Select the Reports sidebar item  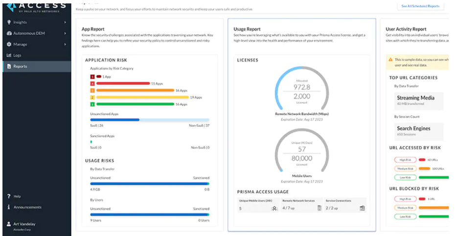pyautogui.click(x=37, y=66)
